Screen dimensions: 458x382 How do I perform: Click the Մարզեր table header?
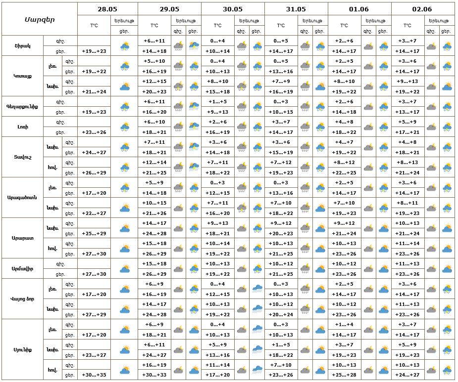[x=40, y=20]
